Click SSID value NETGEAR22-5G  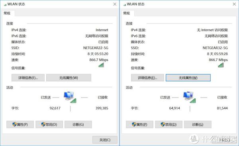96,48
